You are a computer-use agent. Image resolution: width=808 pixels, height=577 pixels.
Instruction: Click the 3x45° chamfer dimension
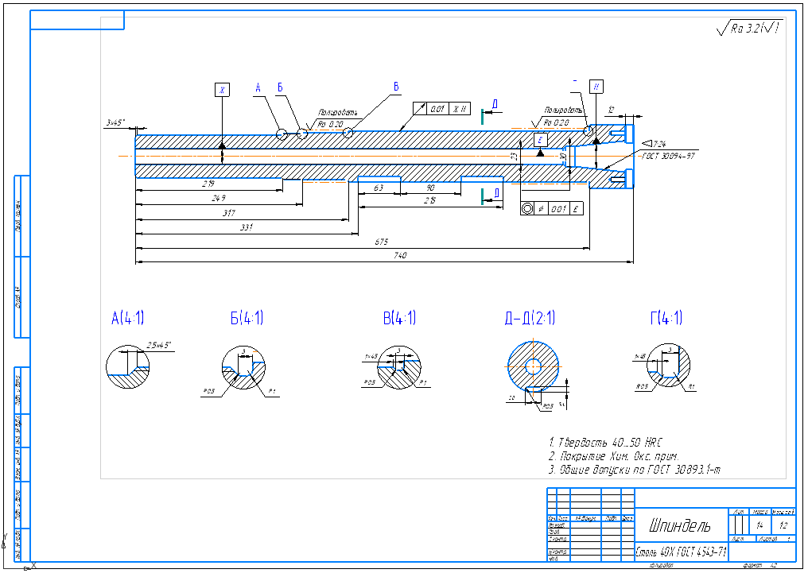[115, 123]
